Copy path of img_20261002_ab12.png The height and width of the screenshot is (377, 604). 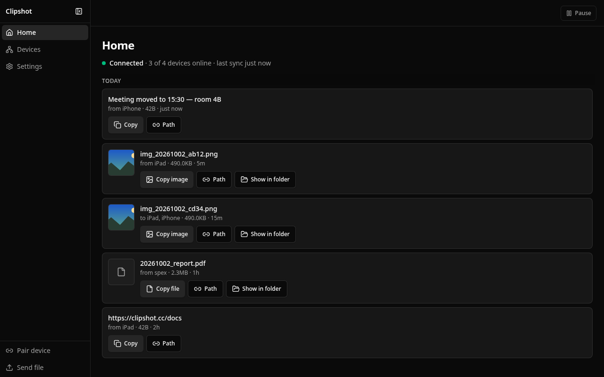(x=214, y=180)
